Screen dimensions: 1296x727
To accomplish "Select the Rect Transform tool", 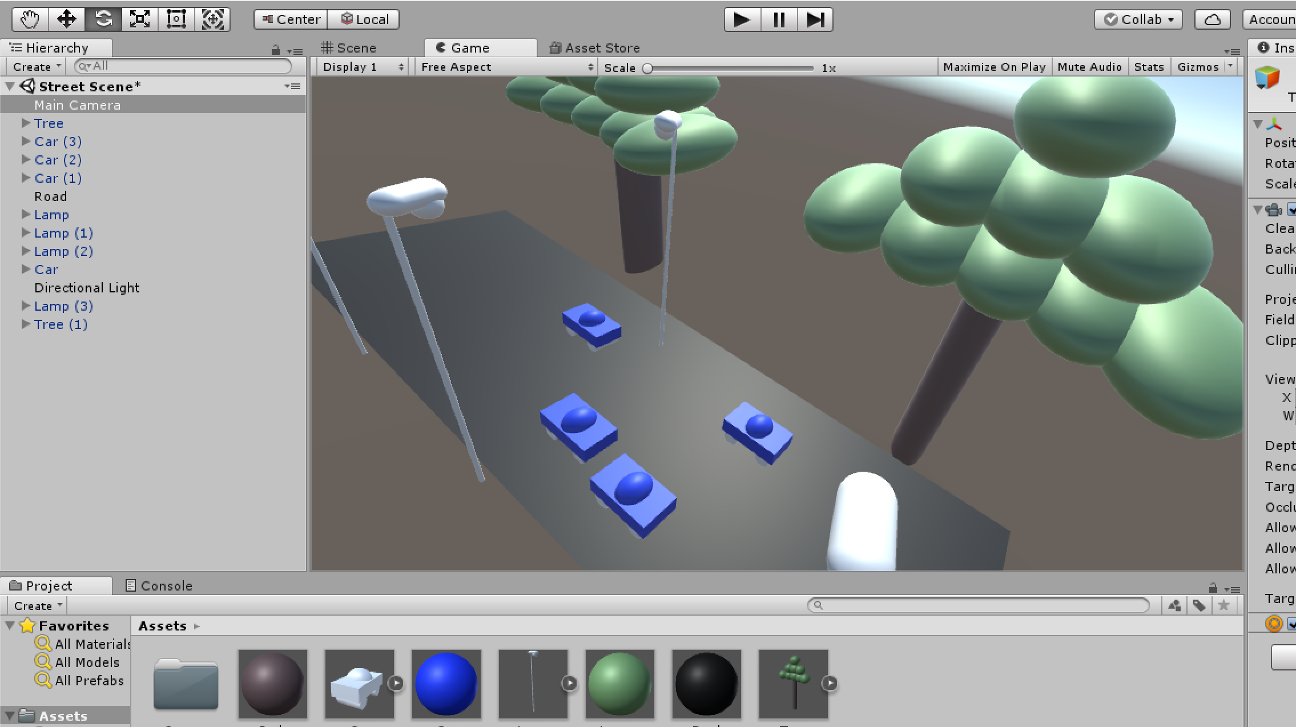I will pyautogui.click(x=176, y=19).
